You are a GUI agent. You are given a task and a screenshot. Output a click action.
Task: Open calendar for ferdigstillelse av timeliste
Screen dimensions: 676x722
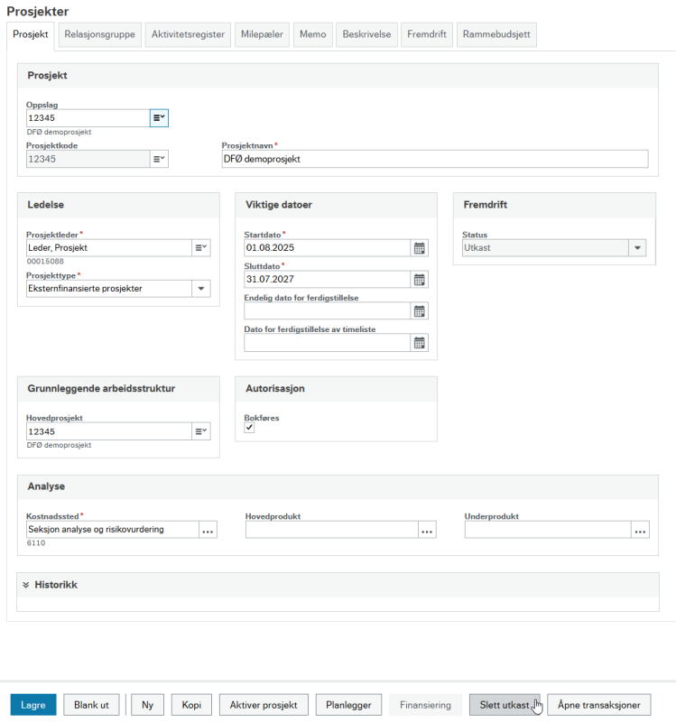coord(419,343)
